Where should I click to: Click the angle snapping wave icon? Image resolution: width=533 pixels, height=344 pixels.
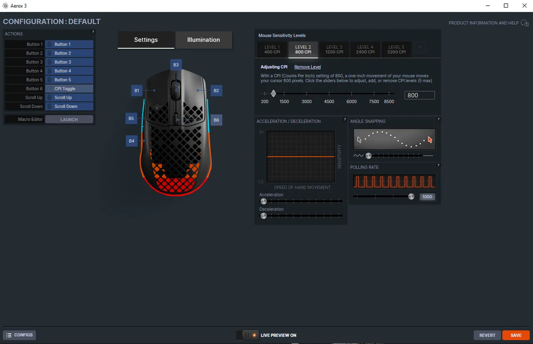click(x=358, y=156)
